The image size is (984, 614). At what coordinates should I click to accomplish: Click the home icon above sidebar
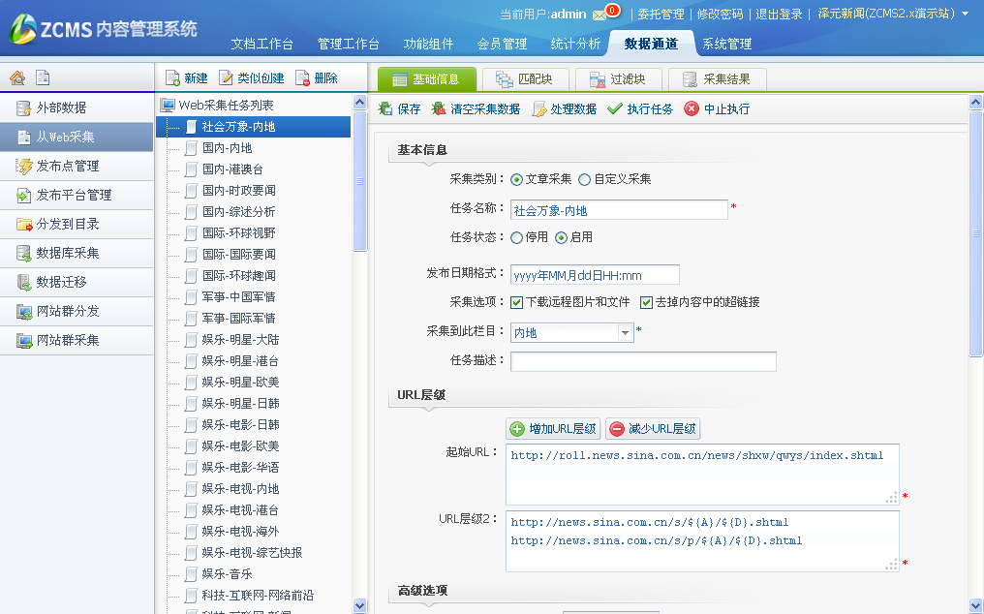click(x=16, y=78)
